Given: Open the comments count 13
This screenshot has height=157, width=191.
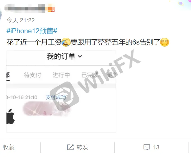Looking at the screenshot, I should (x=156, y=147).
